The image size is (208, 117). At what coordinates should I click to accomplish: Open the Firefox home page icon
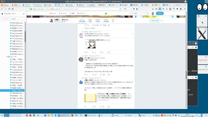pos(13,9)
